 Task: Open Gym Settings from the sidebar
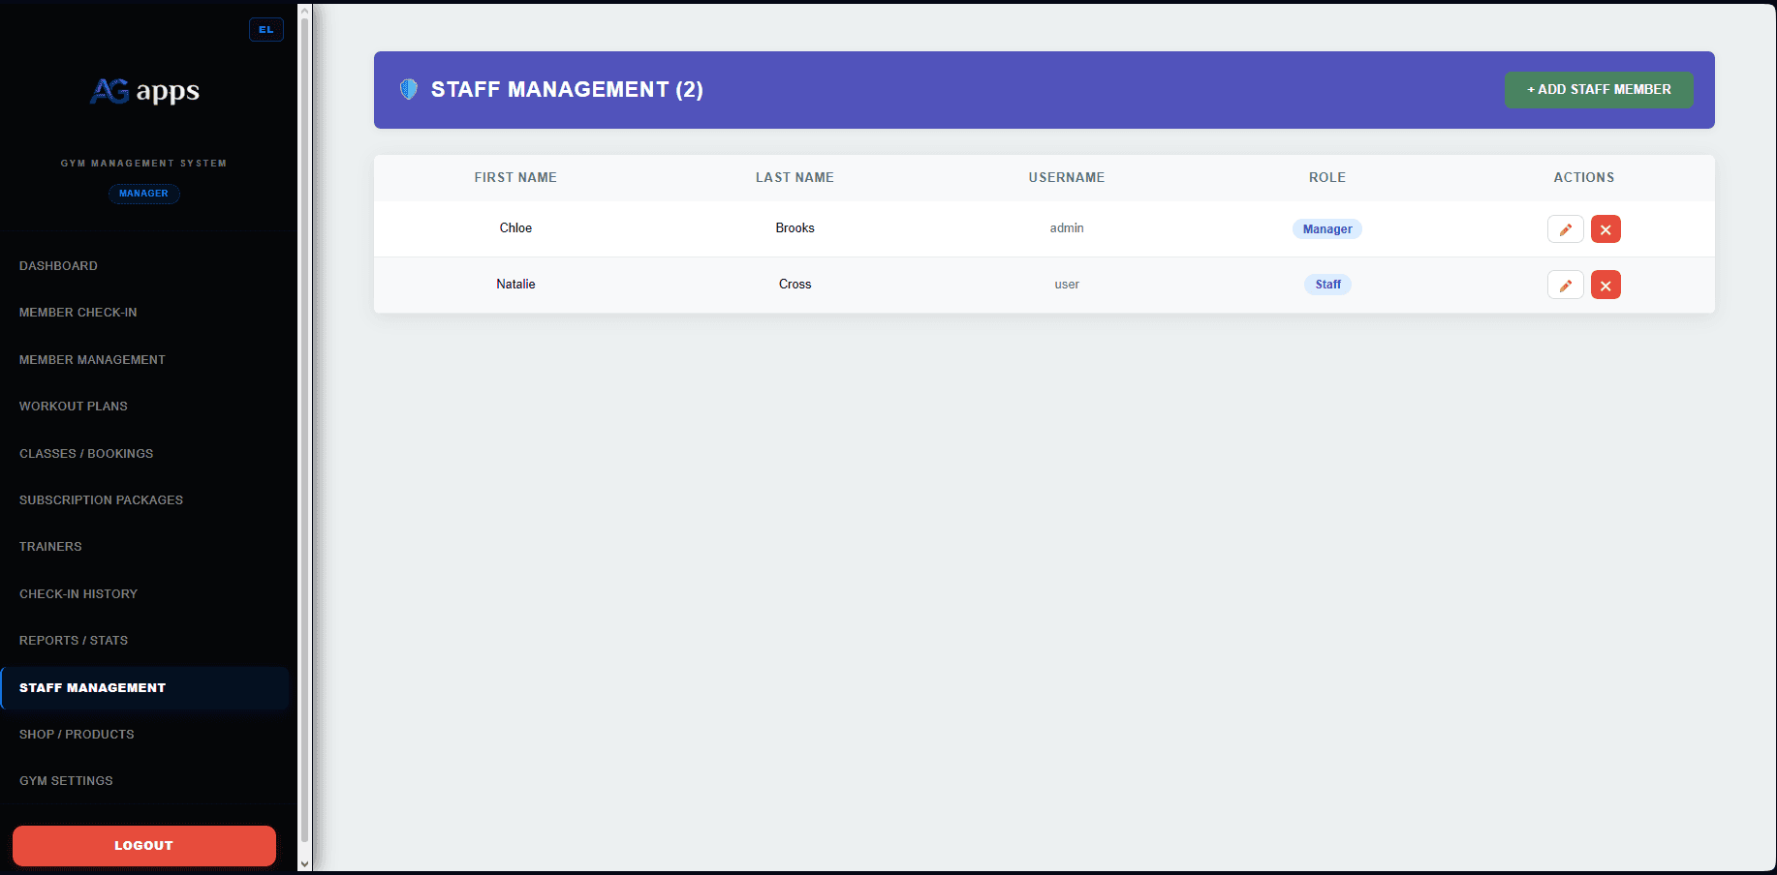(x=66, y=781)
